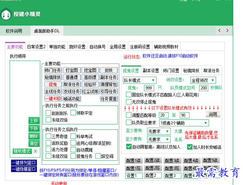Open the 自动换号 tab
The height and width of the screenshot is (185, 243).
coord(98,47)
